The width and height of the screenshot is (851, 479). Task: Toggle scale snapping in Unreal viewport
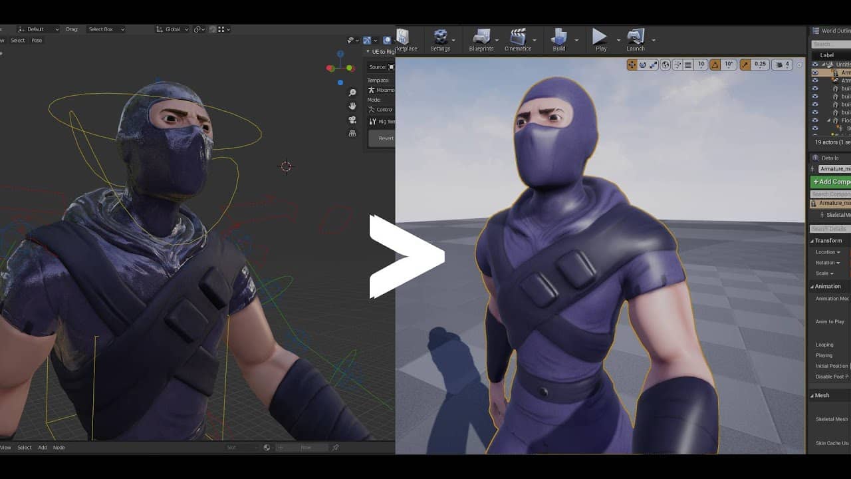click(745, 65)
